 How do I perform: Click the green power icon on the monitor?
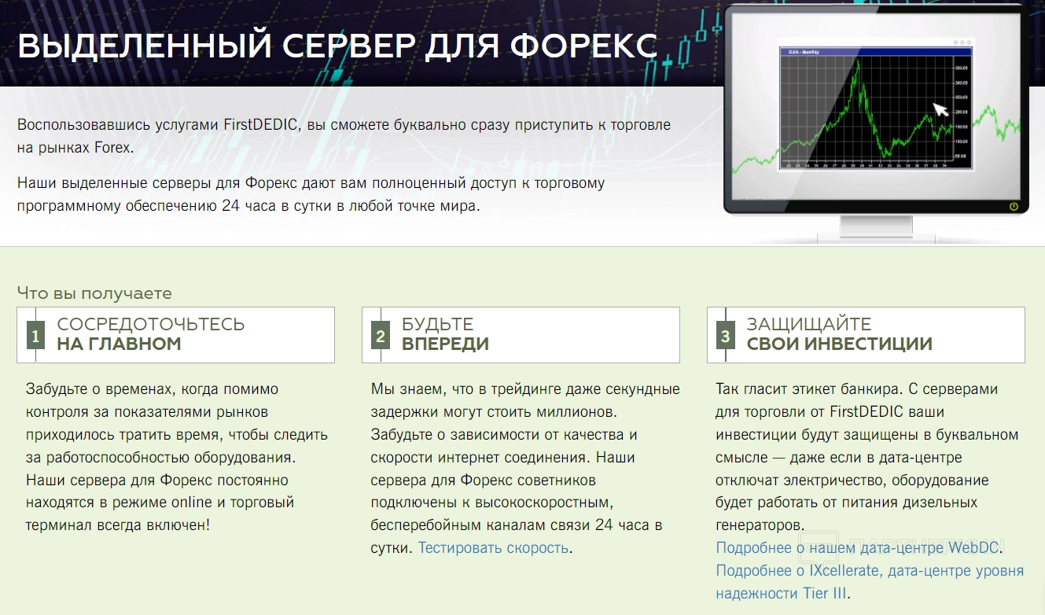tap(1014, 206)
